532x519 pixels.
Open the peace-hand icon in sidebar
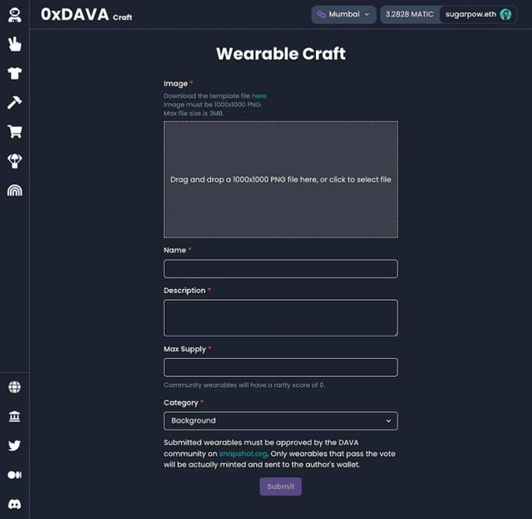click(x=14, y=44)
